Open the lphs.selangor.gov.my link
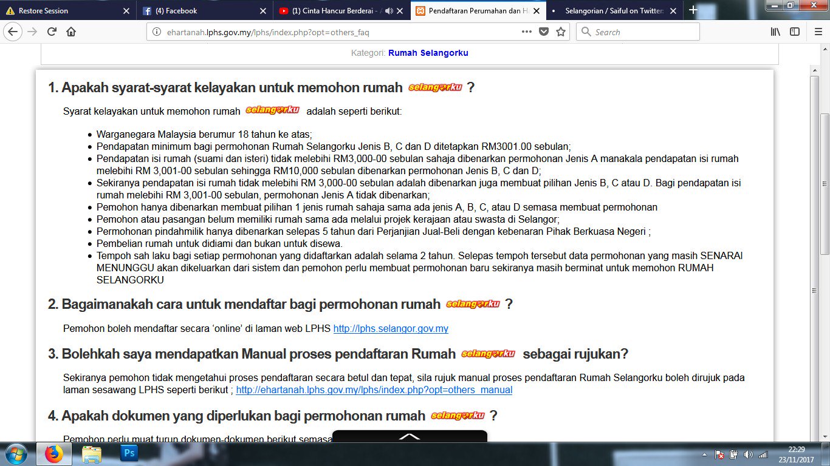This screenshot has width=830, height=466. (391, 329)
